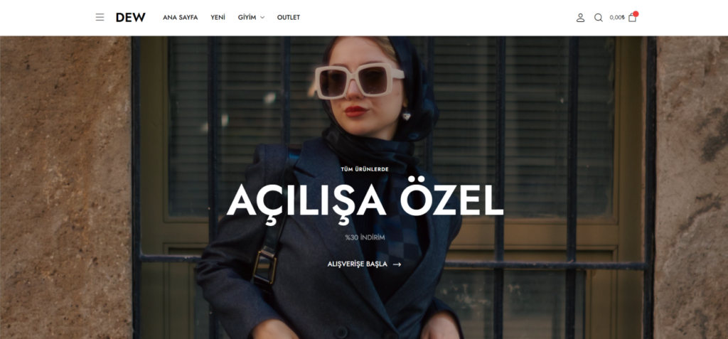This screenshot has height=339, width=728.
Task: Click the 0,00₺ cart total
Action: pos(617,18)
